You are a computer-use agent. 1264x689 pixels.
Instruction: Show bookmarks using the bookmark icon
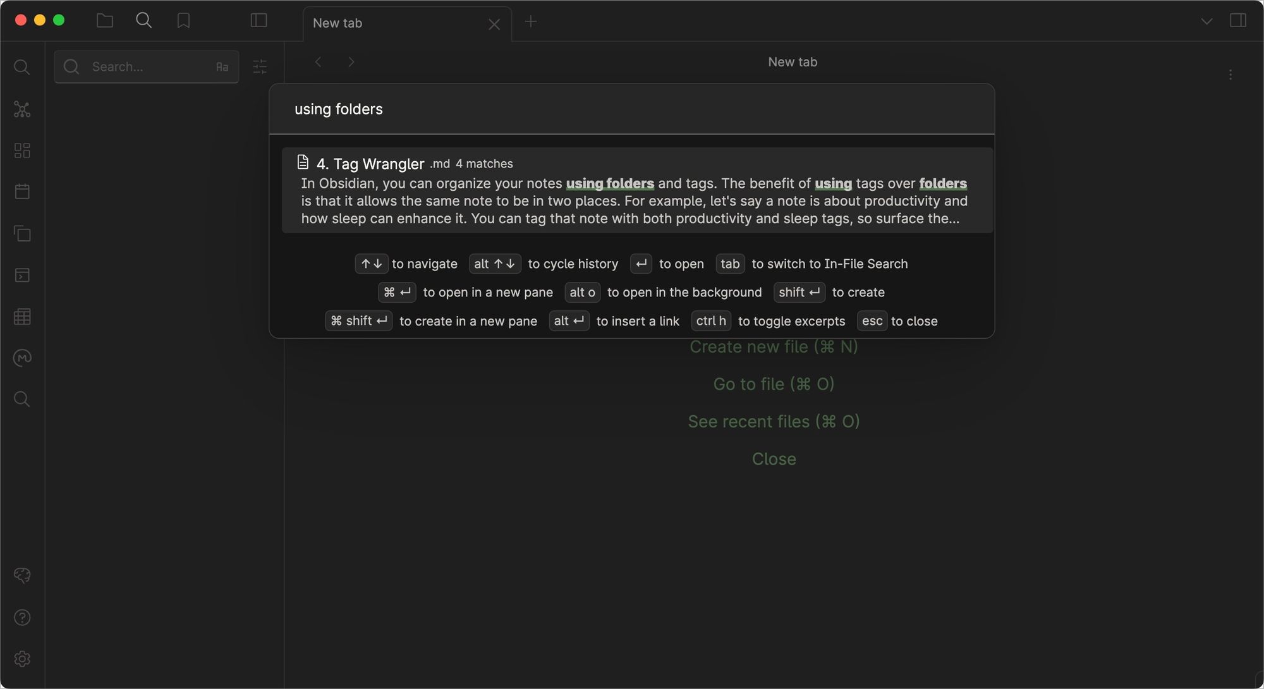click(183, 20)
